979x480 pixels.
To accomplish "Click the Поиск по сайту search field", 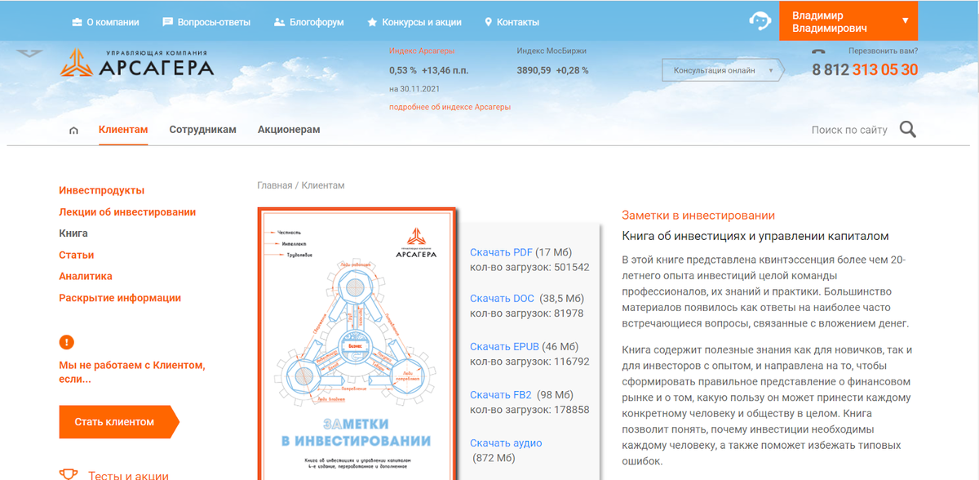I will tap(849, 130).
